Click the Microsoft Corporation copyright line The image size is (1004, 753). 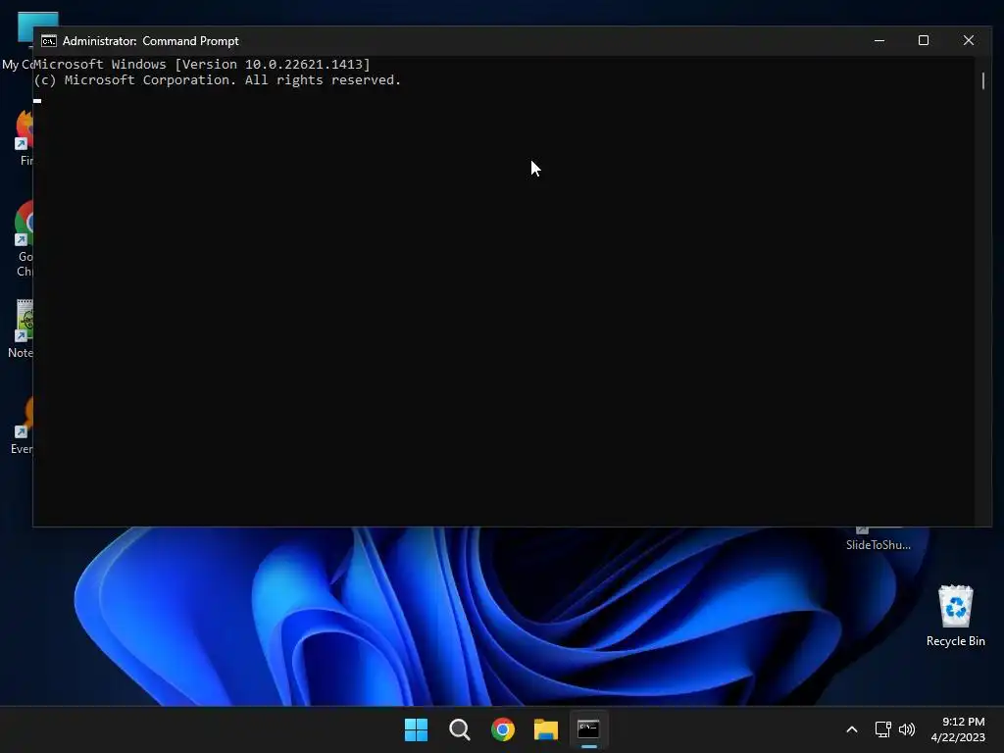click(217, 80)
